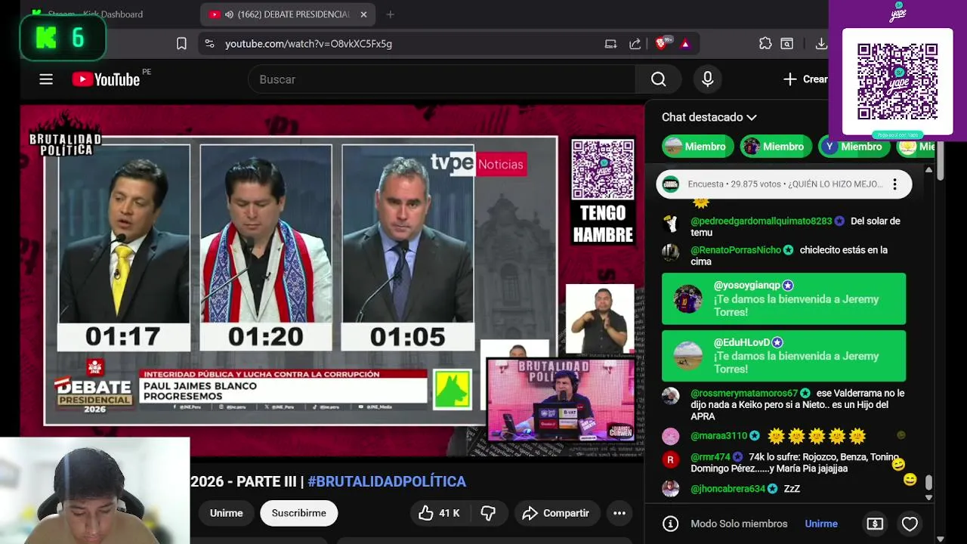The height and width of the screenshot is (544, 967).
Task: Share the page via address bar share icon
Action: pos(635,44)
